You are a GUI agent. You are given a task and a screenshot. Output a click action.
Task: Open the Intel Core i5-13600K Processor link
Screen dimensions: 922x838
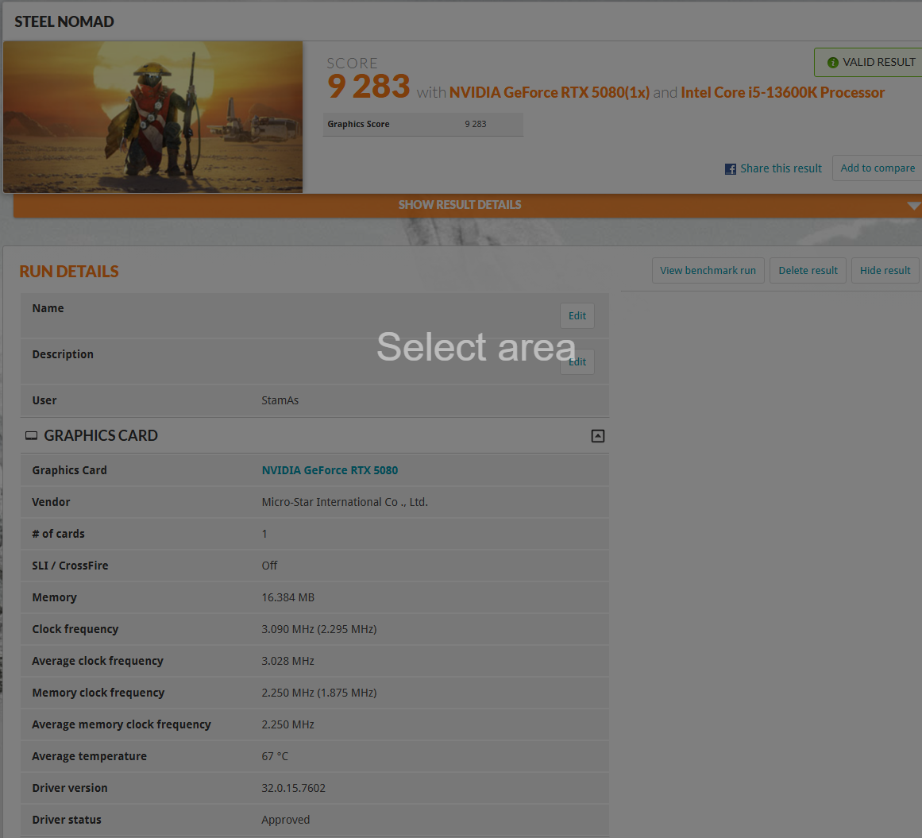click(782, 93)
